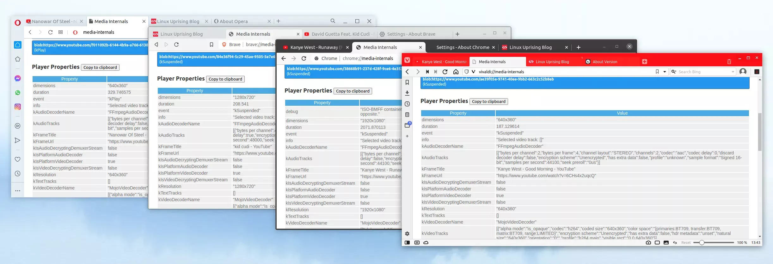Open WhatsApp in Opera sidebar

[18, 93]
